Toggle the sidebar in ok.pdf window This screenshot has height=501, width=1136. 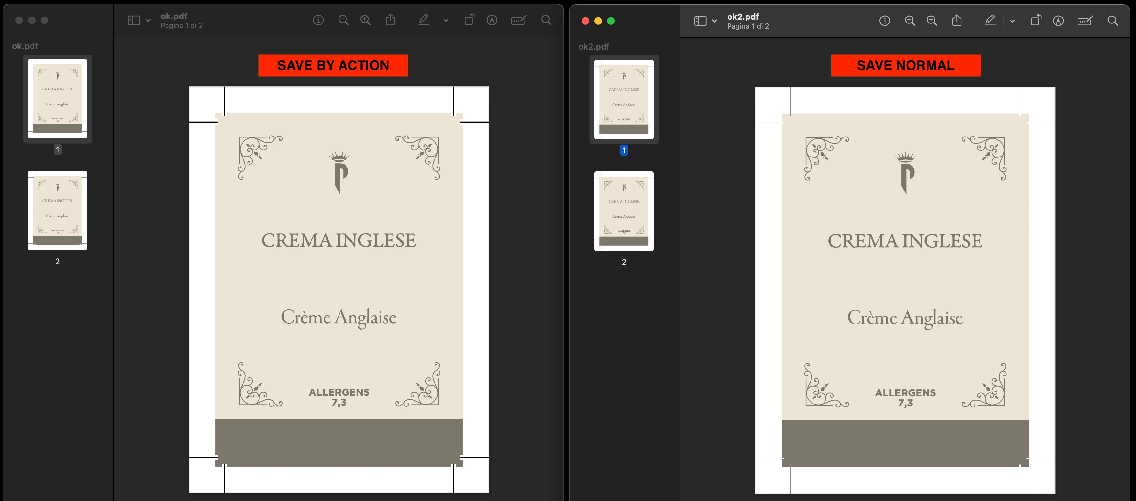pos(133,20)
